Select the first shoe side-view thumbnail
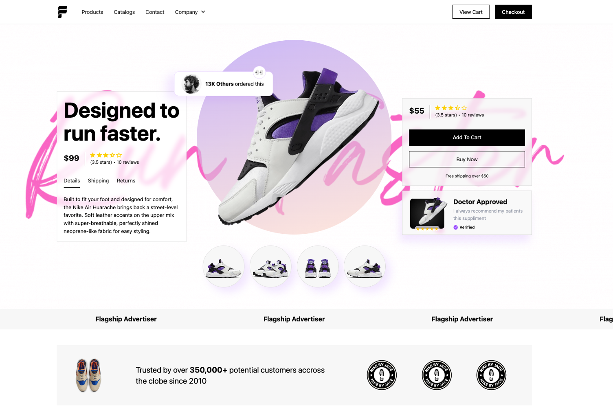The image size is (613, 408). [224, 266]
